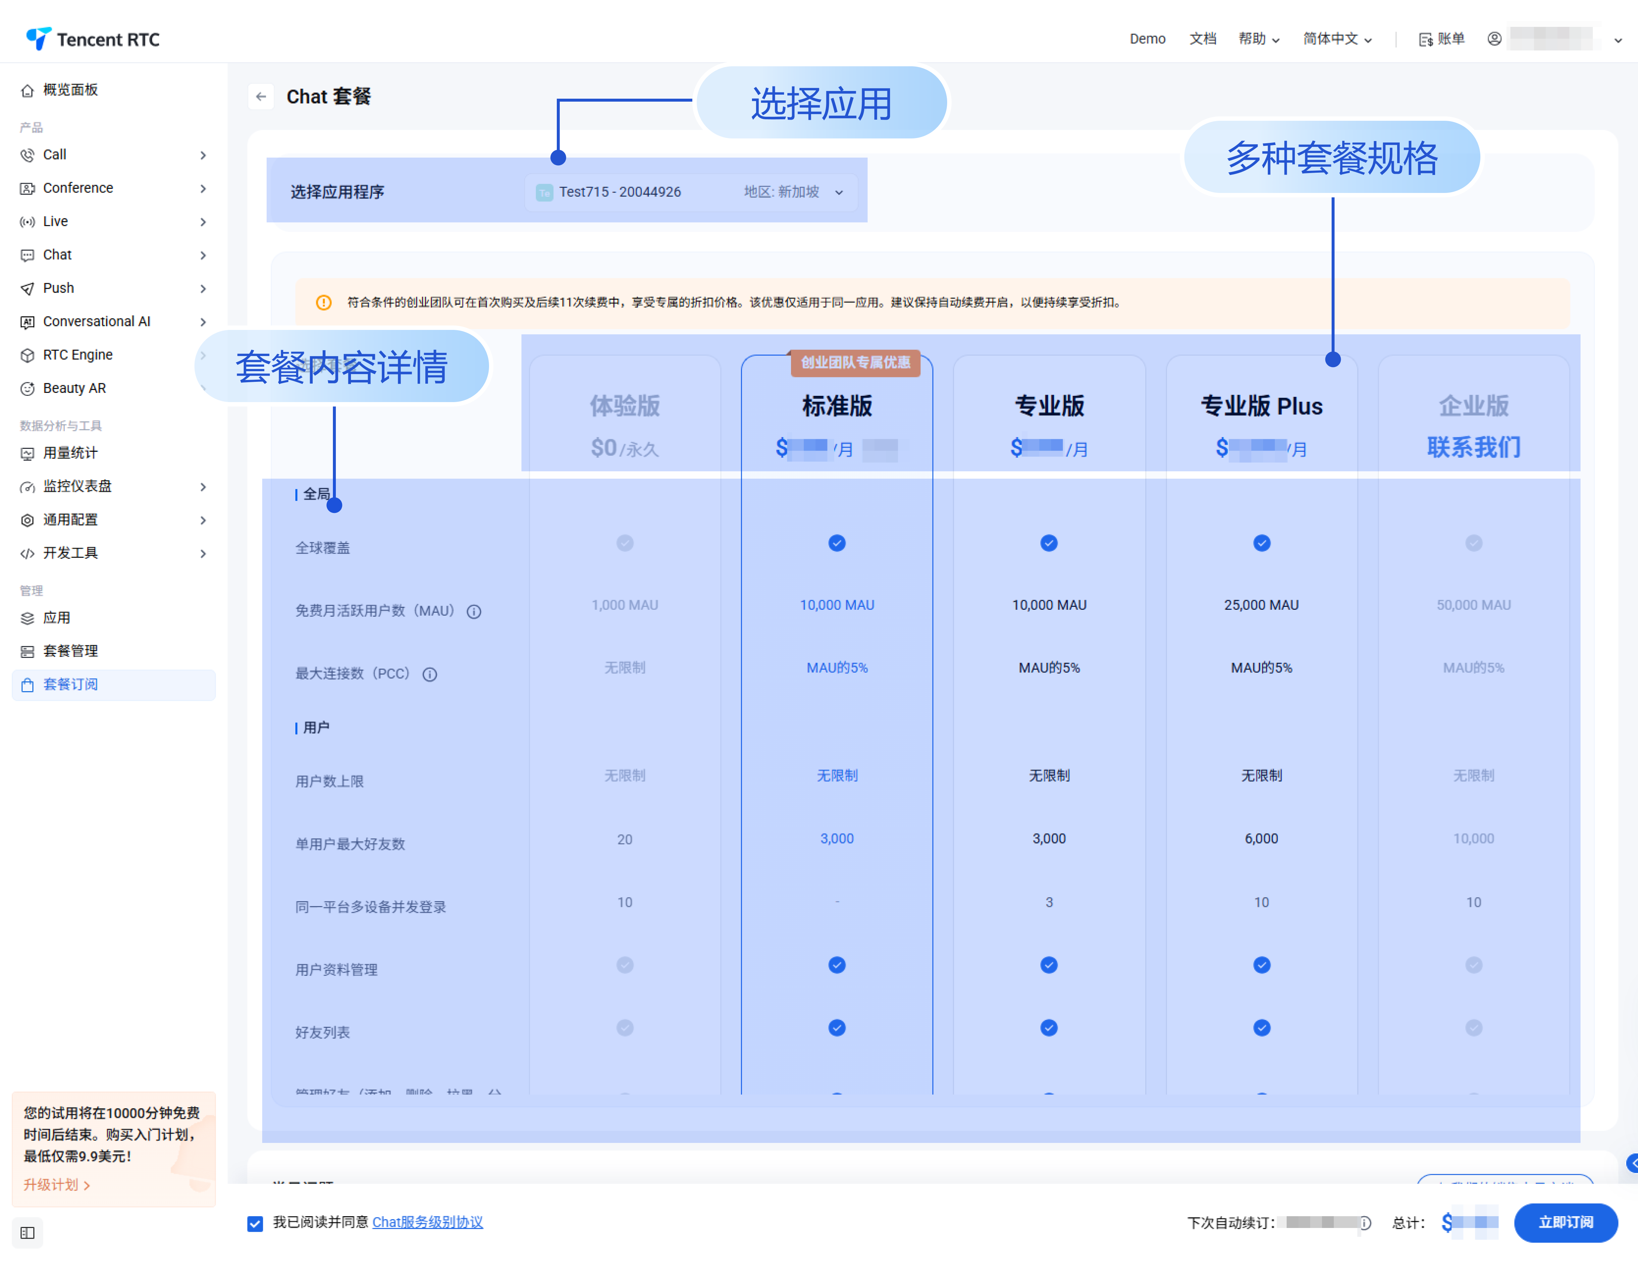Click the 升级计划 link
This screenshot has width=1638, height=1274.
pyautogui.click(x=57, y=1185)
